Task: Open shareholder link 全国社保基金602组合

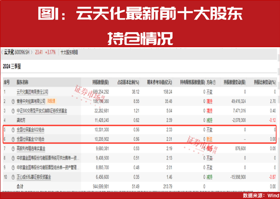Action: 30,130
